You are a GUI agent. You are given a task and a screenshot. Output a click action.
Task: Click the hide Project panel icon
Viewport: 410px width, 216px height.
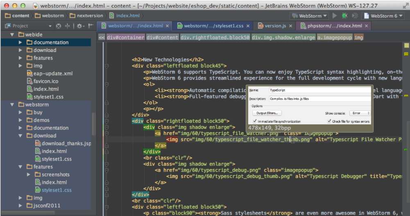[91, 26]
